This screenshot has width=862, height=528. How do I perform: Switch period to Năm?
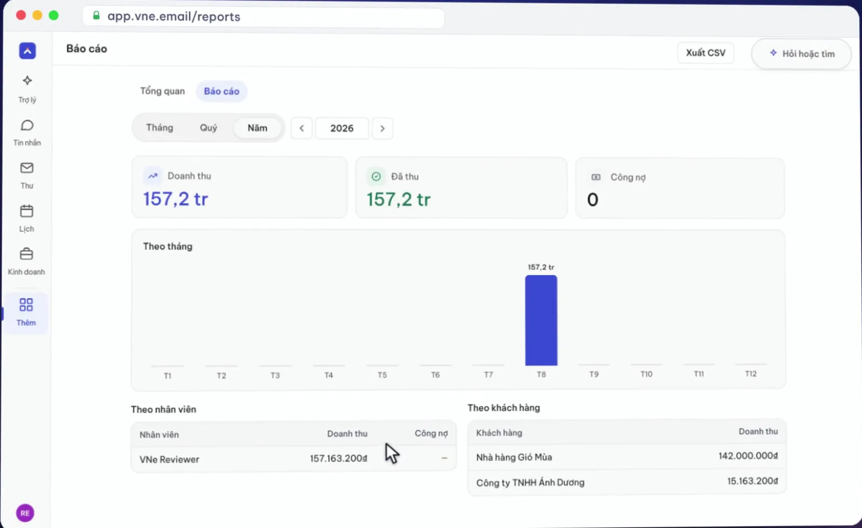(258, 128)
